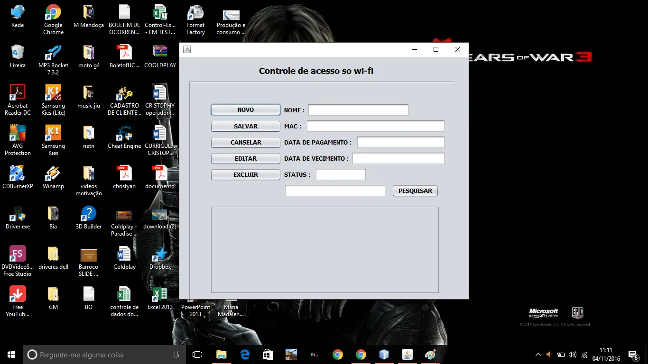Select the GM folder icon
This screenshot has width=648, height=364.
[53, 299]
